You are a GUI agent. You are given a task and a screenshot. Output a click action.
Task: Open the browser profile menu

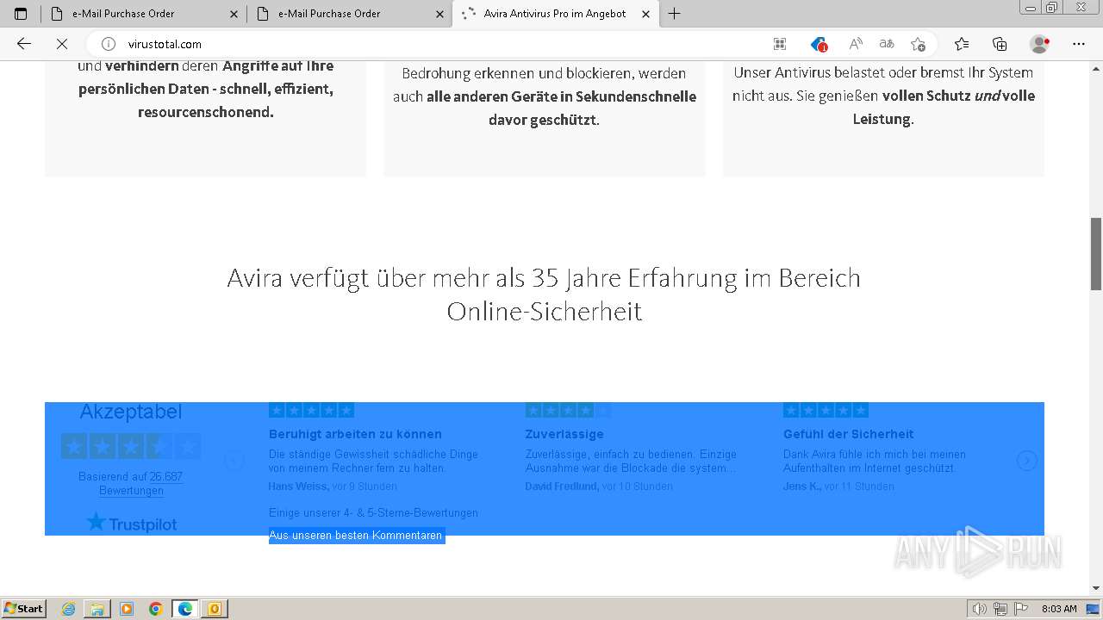(x=1040, y=44)
